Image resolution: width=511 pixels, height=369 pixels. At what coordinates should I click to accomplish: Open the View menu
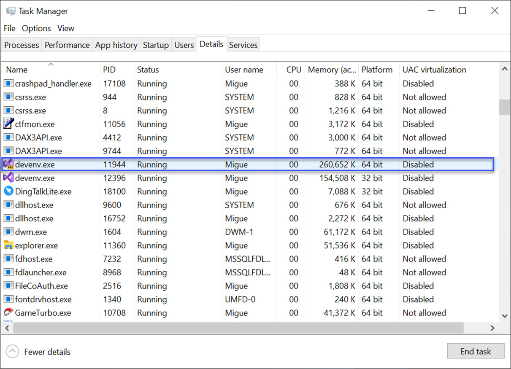point(66,28)
